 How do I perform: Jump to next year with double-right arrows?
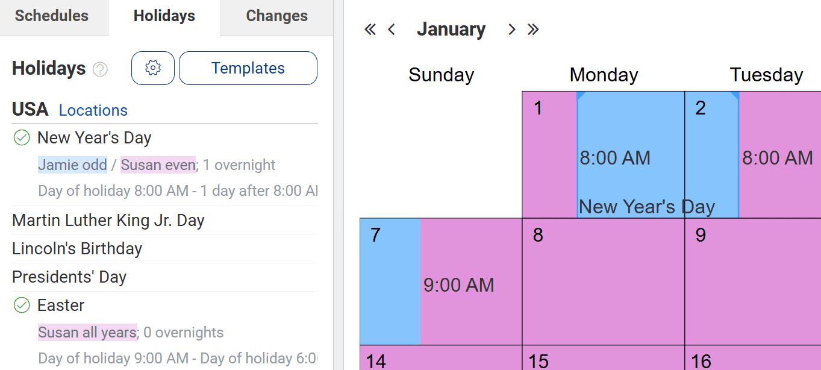click(x=533, y=30)
